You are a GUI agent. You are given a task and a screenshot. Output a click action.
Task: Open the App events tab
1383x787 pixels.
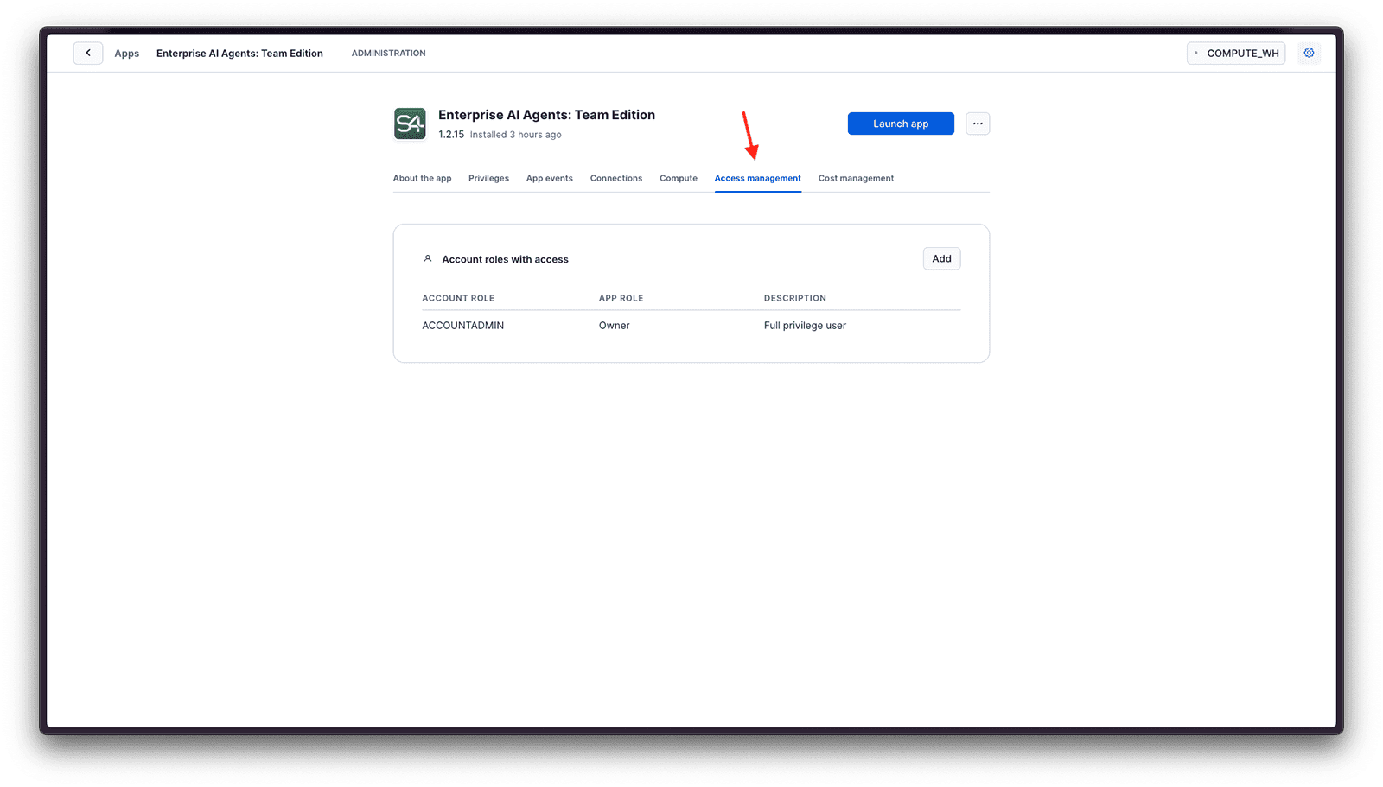tap(549, 178)
